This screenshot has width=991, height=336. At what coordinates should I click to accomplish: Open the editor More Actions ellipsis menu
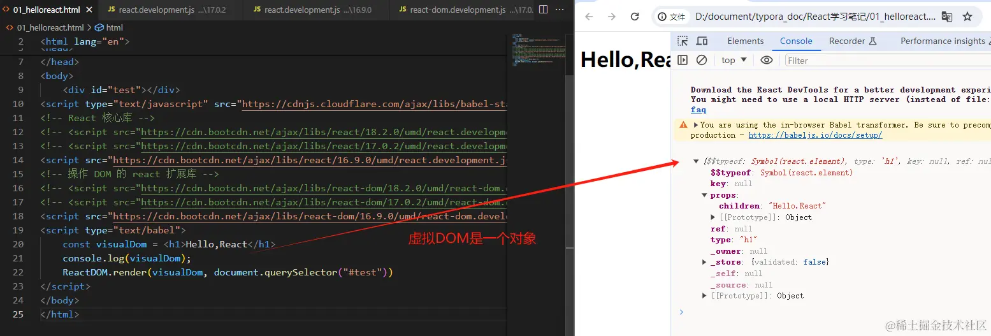(559, 10)
